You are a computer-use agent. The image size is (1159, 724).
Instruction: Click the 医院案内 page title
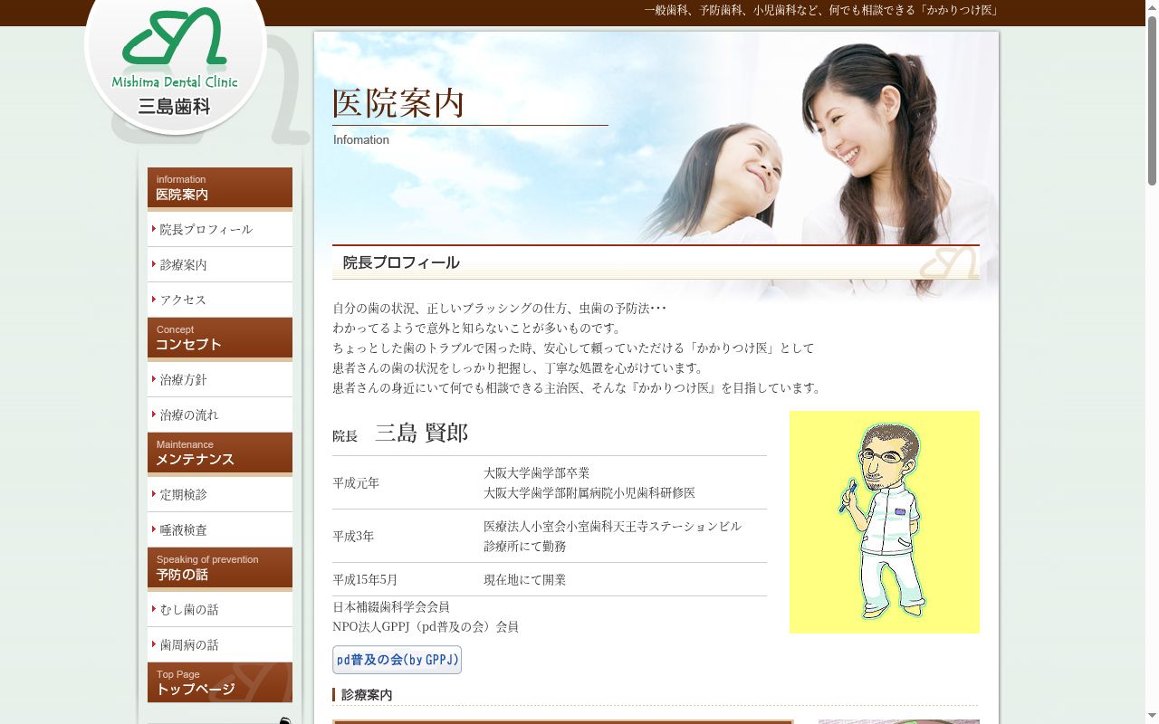[398, 103]
